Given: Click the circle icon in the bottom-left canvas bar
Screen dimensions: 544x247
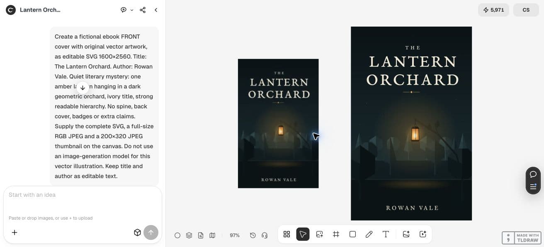Looking at the screenshot, I should pyautogui.click(x=177, y=235).
